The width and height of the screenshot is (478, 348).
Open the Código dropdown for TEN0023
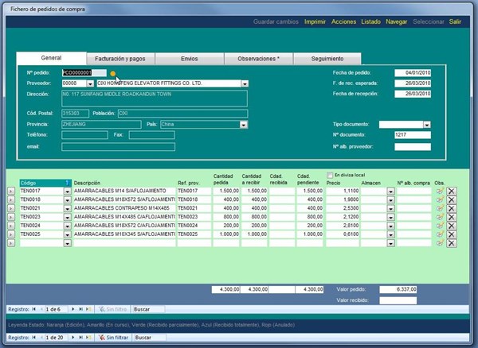(x=67, y=217)
